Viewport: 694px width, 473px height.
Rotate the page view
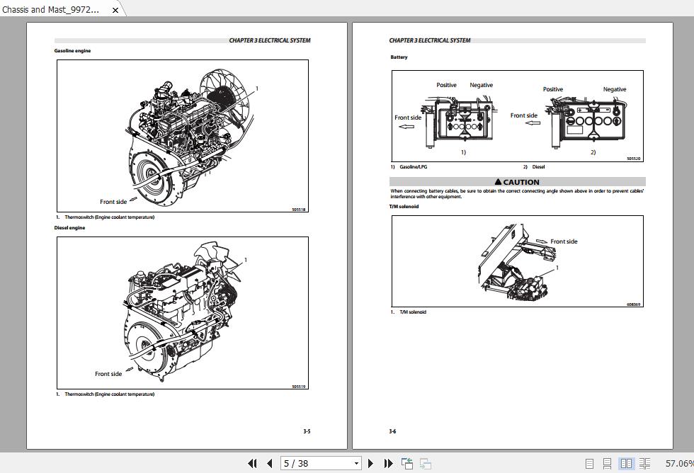[407, 463]
